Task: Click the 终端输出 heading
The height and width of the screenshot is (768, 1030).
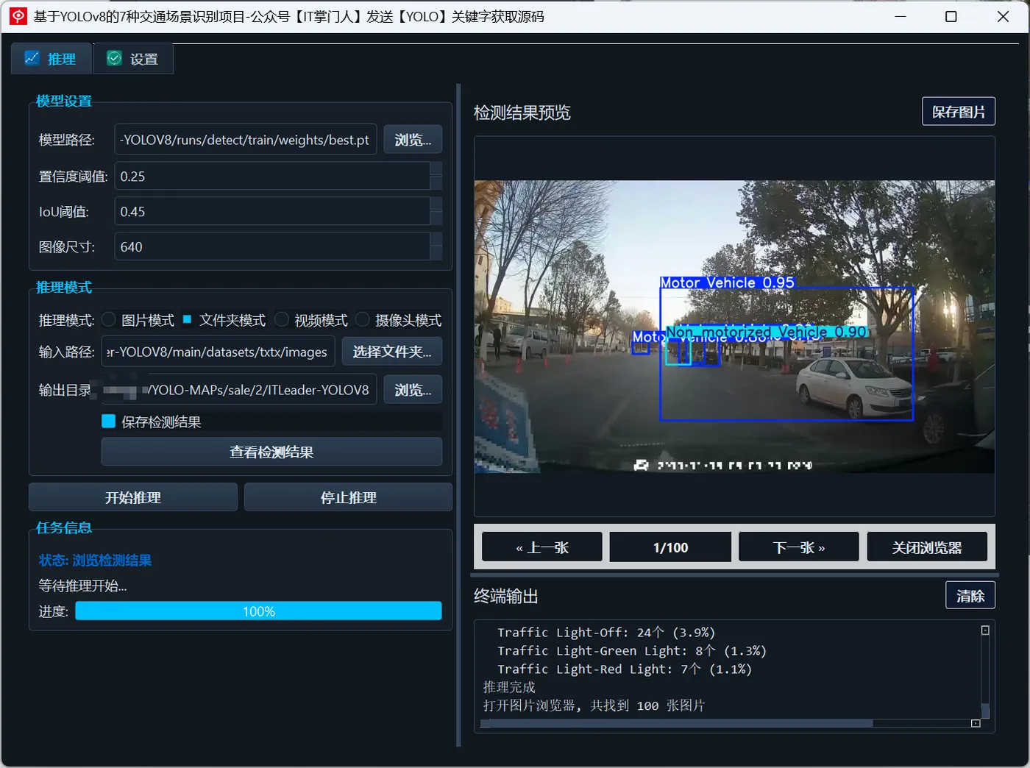Action: click(x=506, y=596)
